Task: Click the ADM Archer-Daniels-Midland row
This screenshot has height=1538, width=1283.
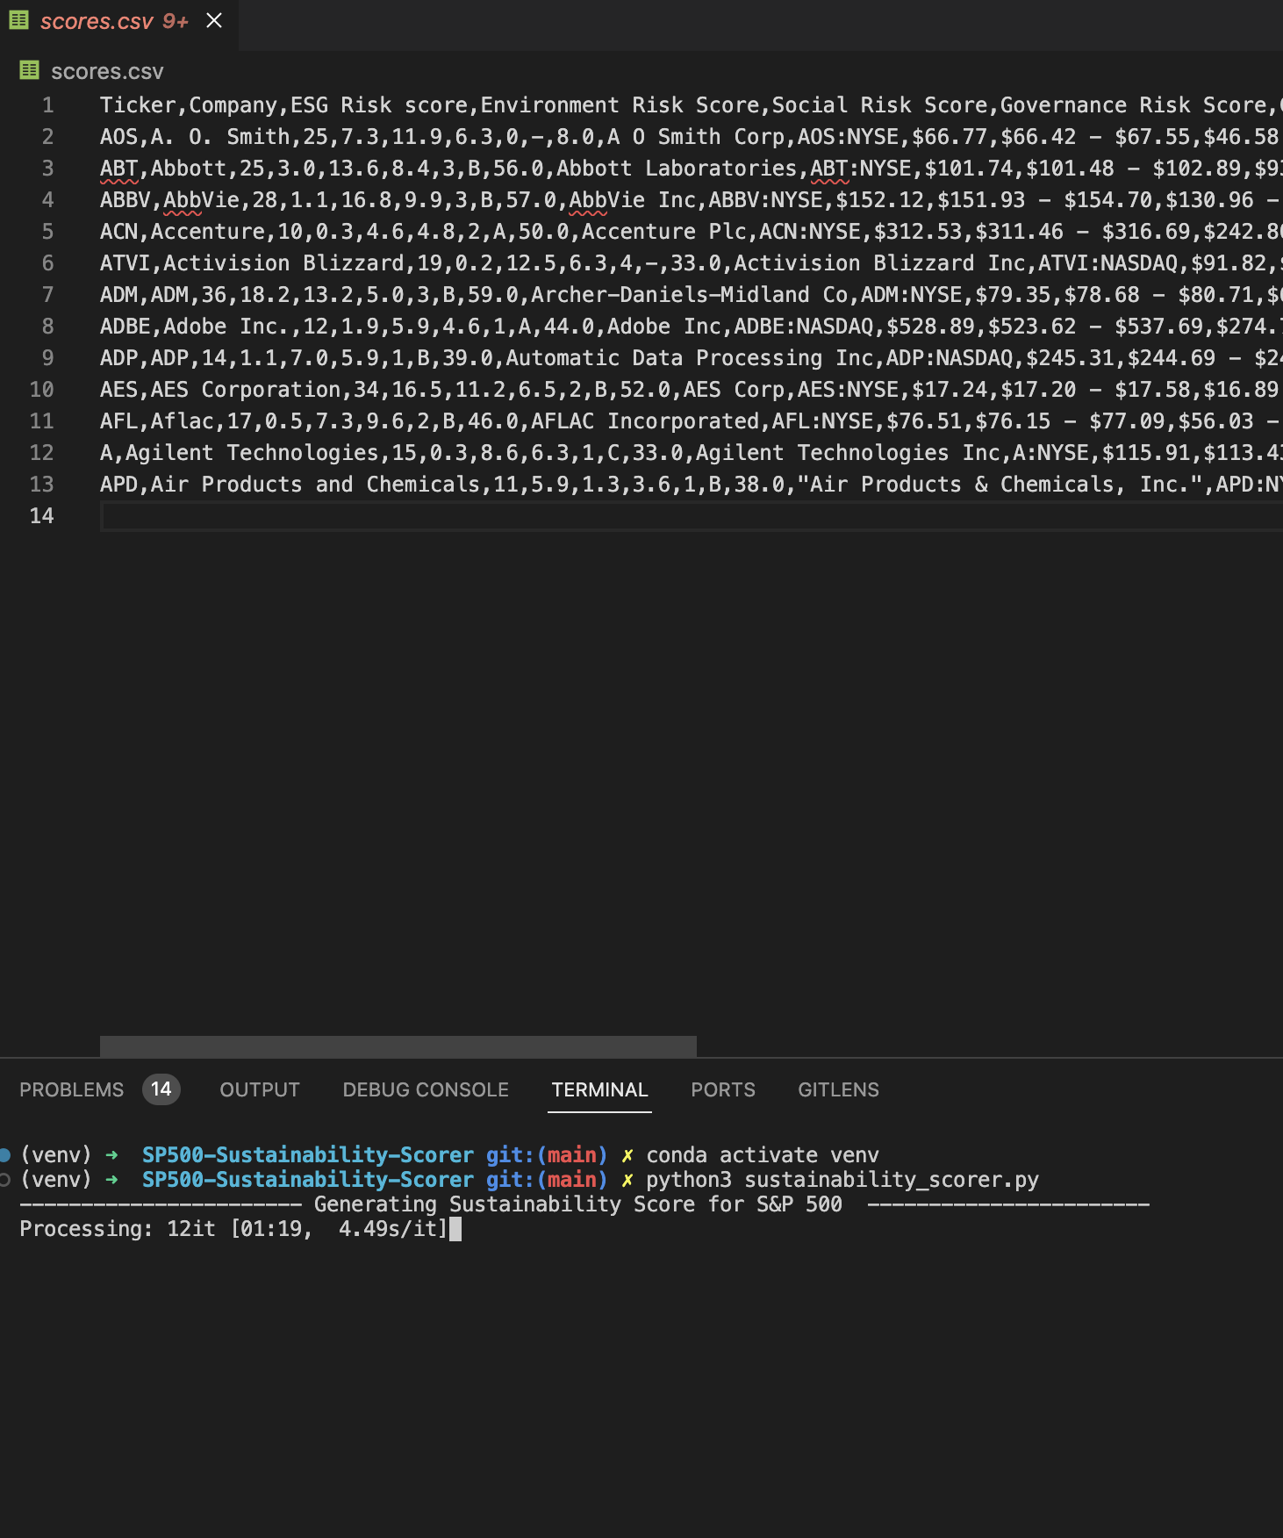Action: pyautogui.click(x=692, y=295)
